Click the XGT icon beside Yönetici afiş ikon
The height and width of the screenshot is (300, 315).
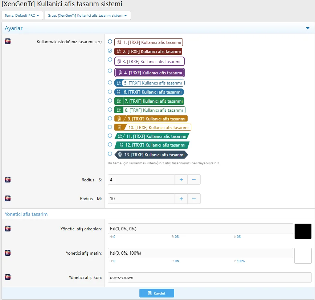[8, 278]
